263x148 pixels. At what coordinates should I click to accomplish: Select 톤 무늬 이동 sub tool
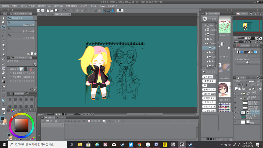21,30
